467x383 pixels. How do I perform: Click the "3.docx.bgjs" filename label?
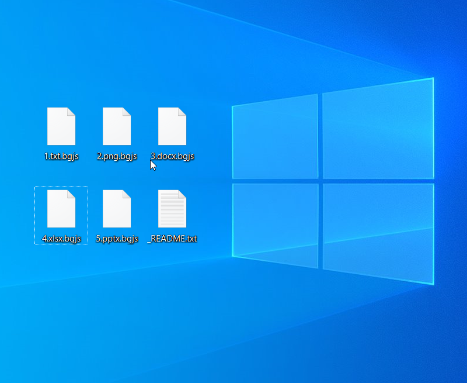[x=173, y=156]
